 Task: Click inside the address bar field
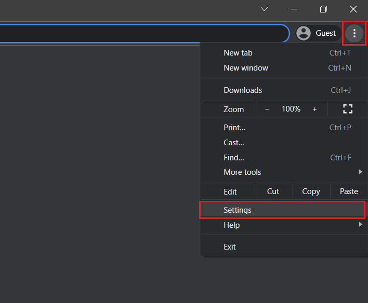(x=140, y=33)
